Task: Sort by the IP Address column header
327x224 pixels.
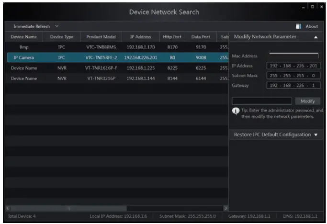Action: click(x=141, y=37)
